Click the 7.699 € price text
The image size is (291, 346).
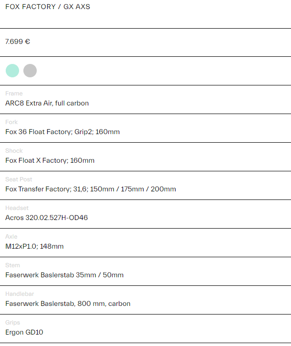click(18, 42)
